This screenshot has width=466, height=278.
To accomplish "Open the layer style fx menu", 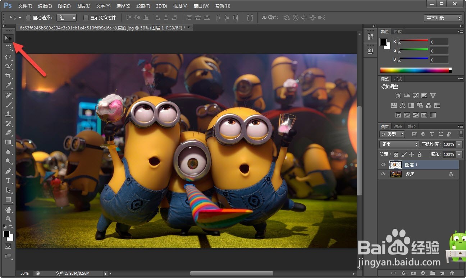I will click(x=404, y=273).
